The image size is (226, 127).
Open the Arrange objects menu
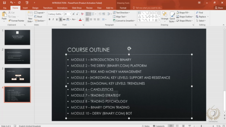pos(165,17)
